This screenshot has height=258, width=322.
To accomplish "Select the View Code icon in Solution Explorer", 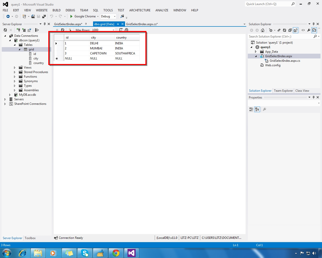I will coord(303,30).
